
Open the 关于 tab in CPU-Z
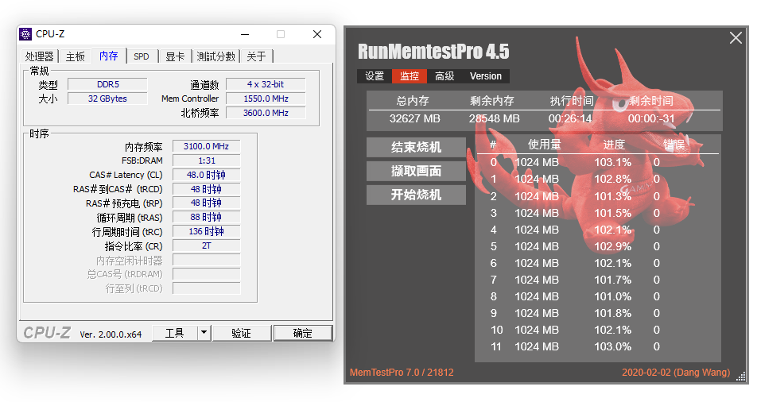(256, 56)
